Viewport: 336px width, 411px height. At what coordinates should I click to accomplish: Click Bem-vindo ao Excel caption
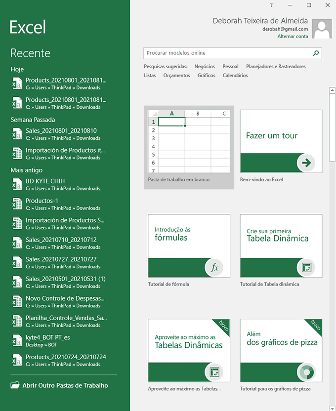click(x=261, y=180)
